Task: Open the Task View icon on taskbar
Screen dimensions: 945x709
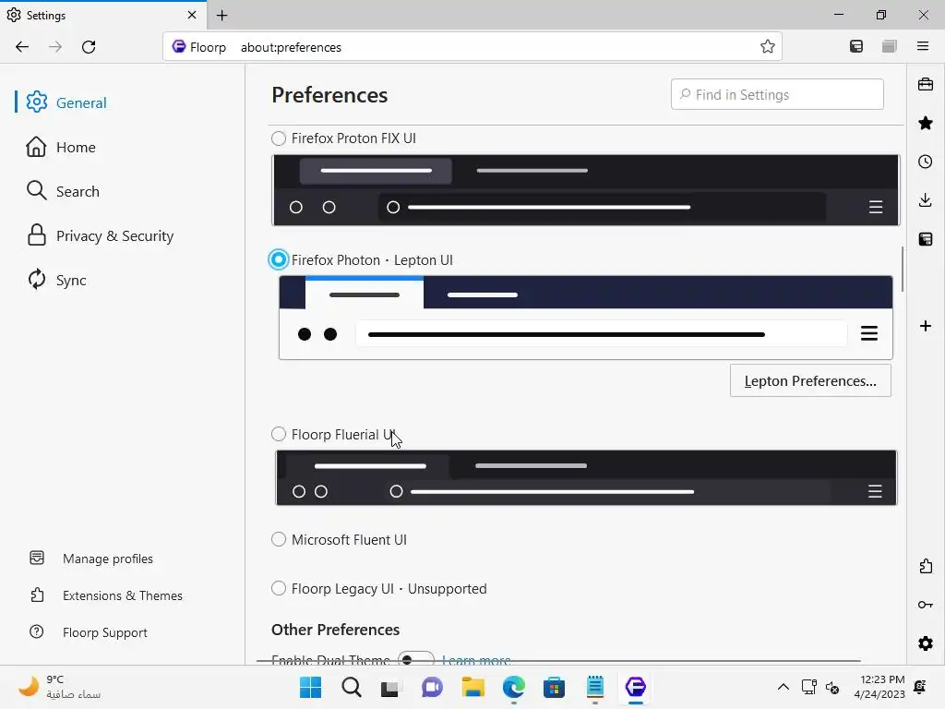Action: point(390,687)
